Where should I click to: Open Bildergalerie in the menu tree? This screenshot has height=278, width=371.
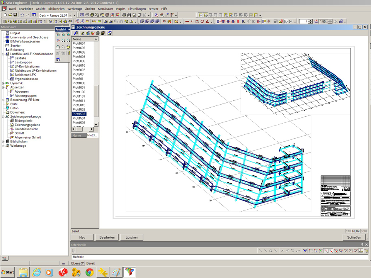pyautogui.click(x=22, y=121)
